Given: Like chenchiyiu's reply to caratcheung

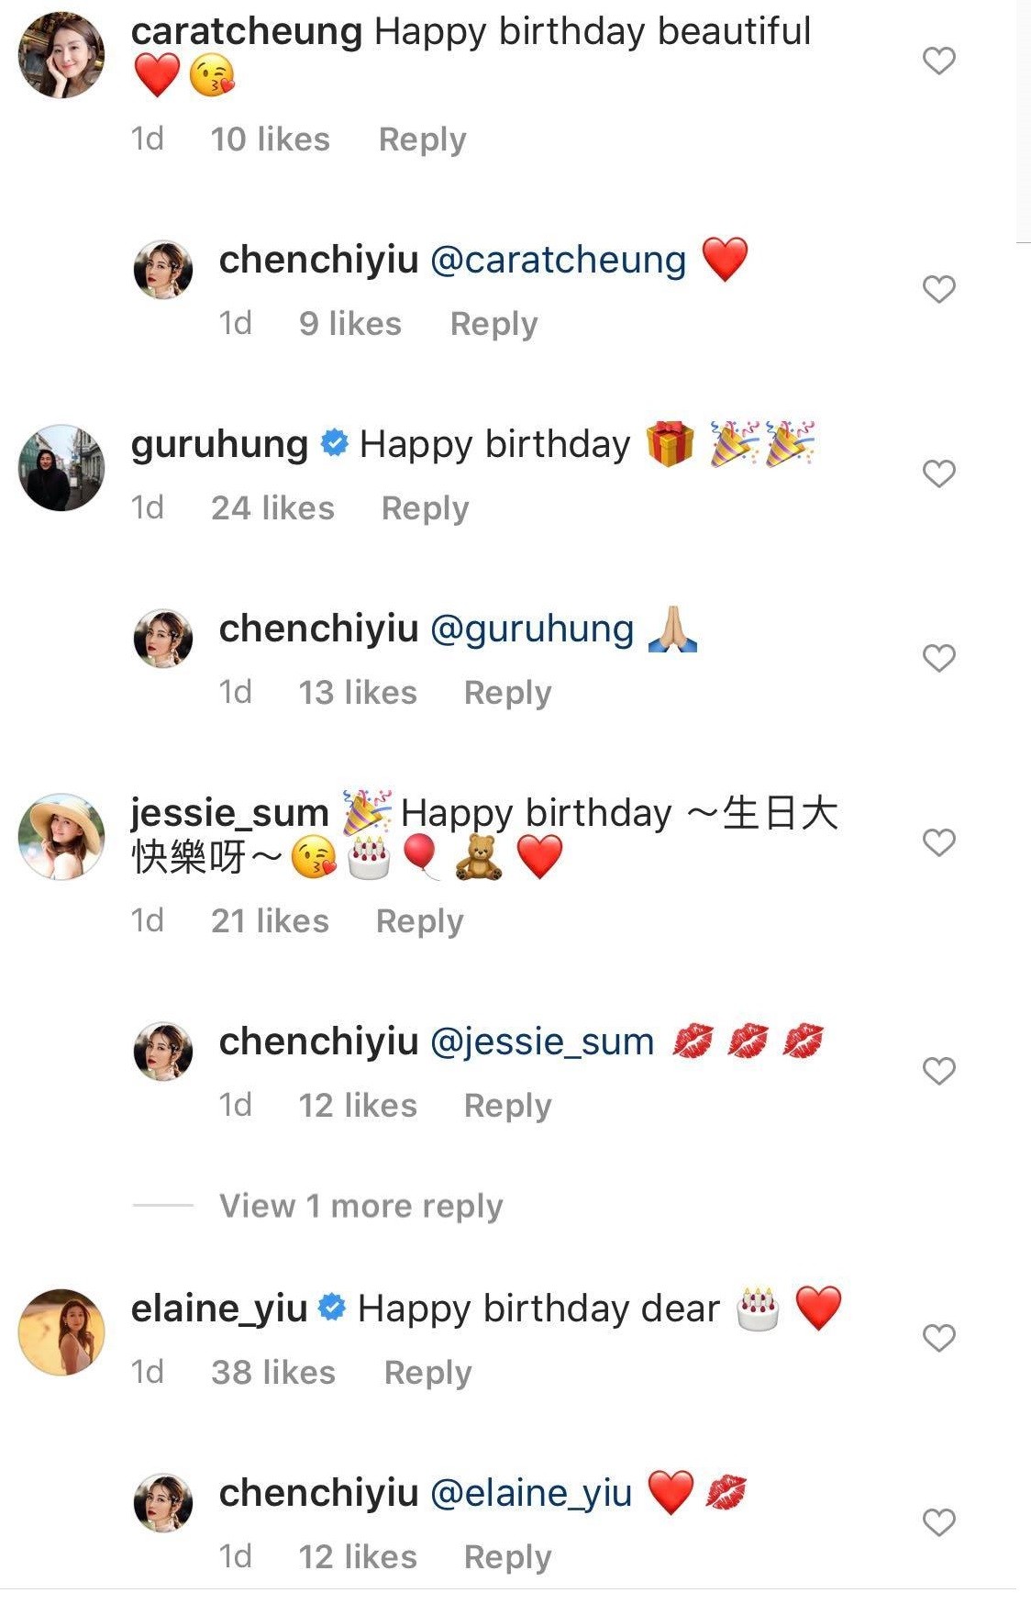Looking at the screenshot, I should (938, 290).
